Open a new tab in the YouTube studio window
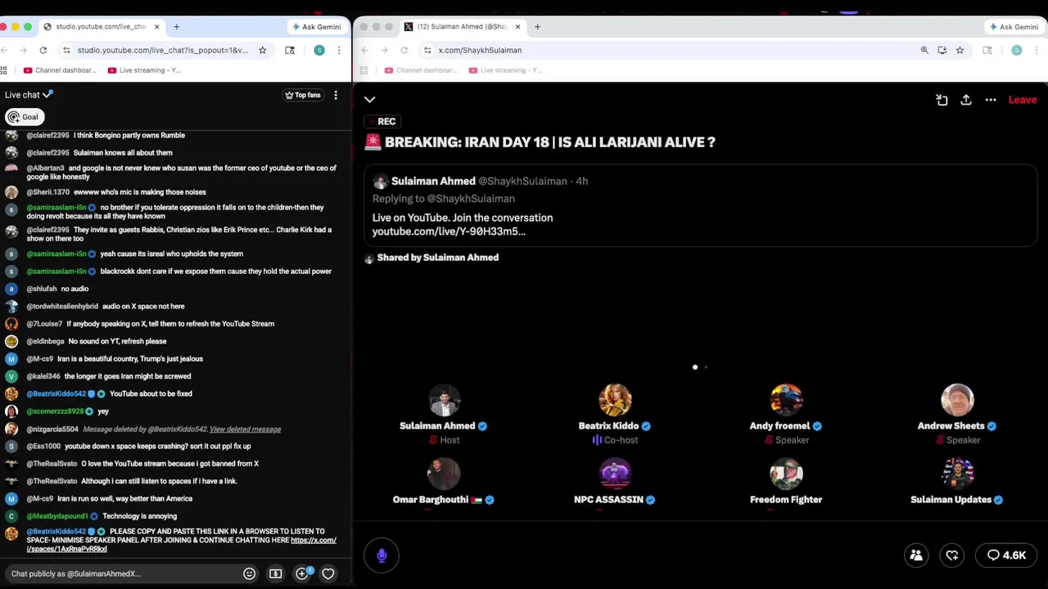The image size is (1048, 589). pyautogui.click(x=176, y=27)
